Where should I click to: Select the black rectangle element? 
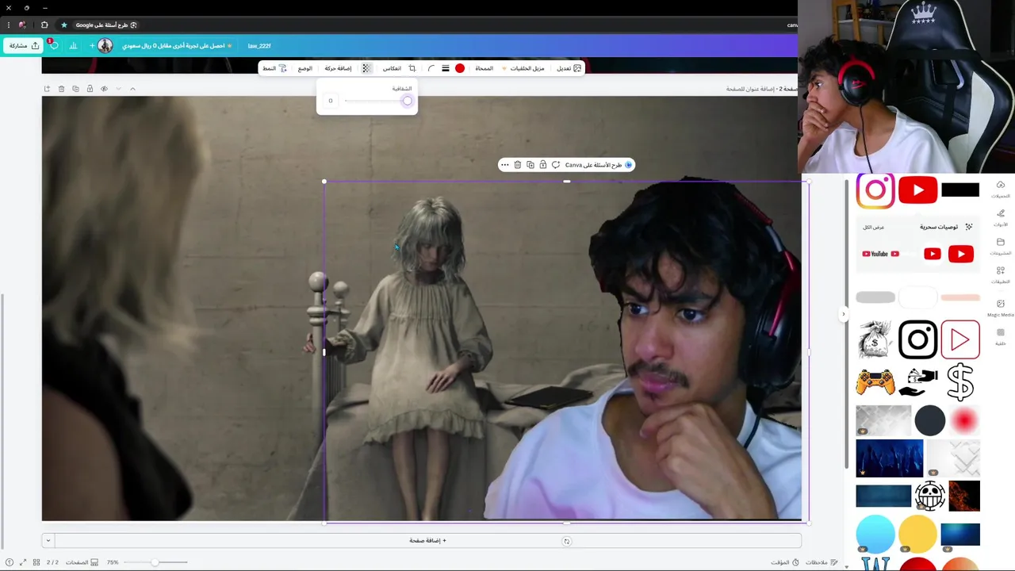pyautogui.click(x=960, y=190)
